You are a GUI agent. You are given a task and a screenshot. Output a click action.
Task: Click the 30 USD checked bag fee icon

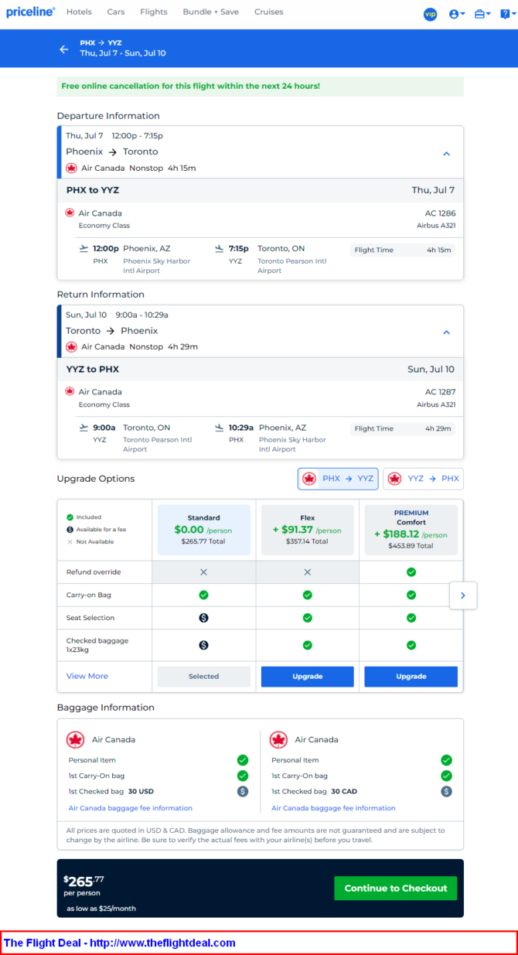(x=243, y=791)
